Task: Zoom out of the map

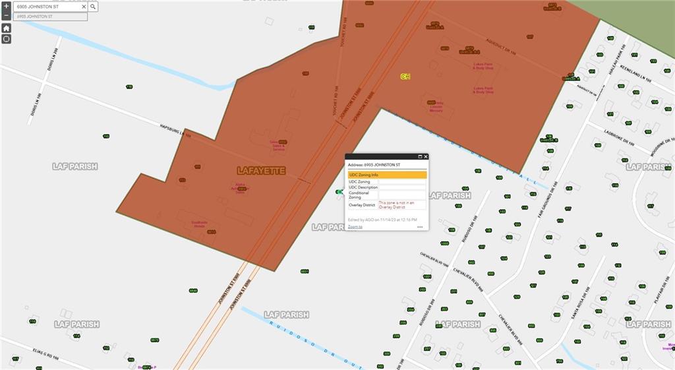Action: (6, 16)
